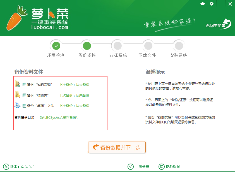Click 备份数据并下一步 button

(117, 147)
